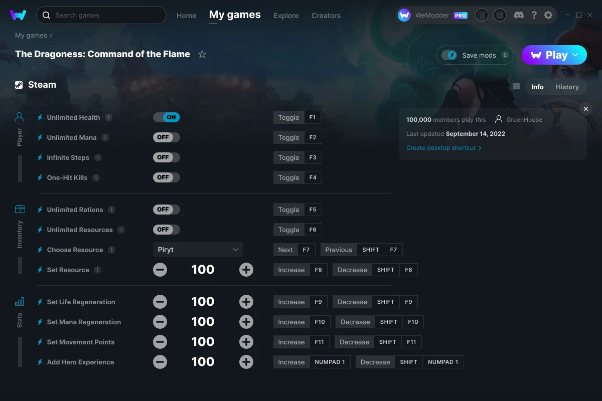Decrease Add Hero Experience with minus
The image size is (602, 401).
click(160, 362)
